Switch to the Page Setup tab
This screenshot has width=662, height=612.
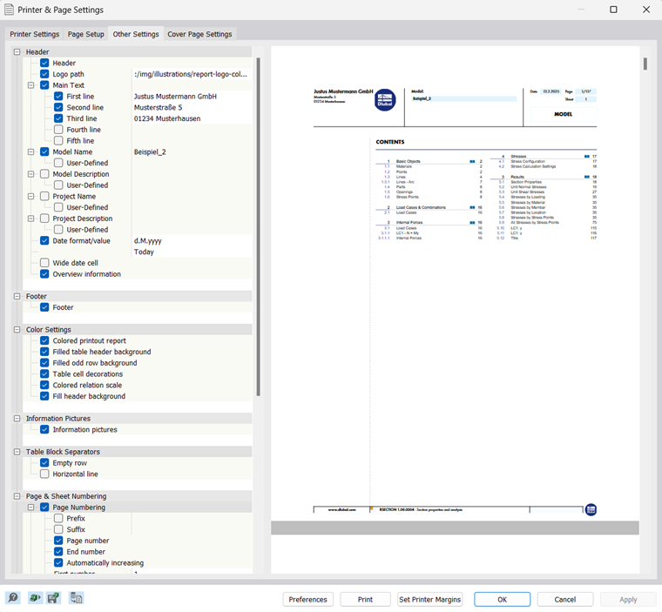click(x=85, y=34)
